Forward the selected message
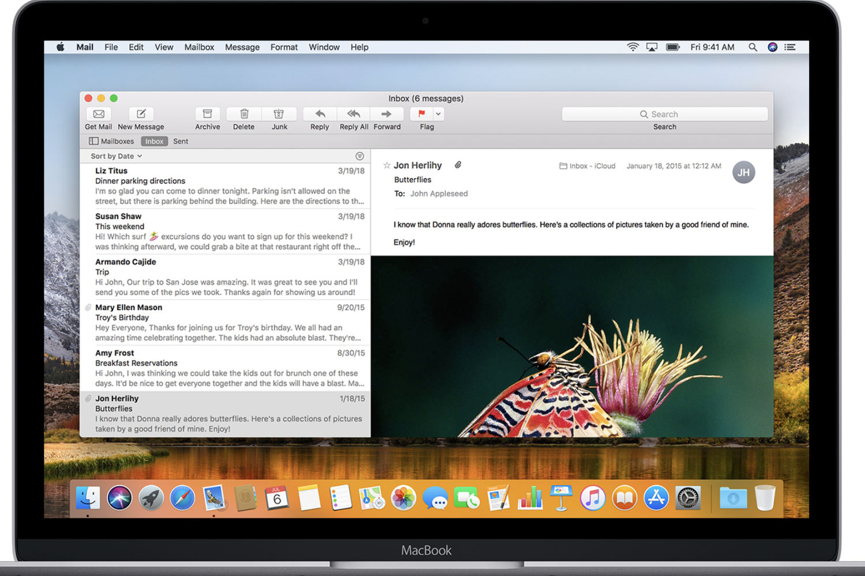 click(386, 114)
